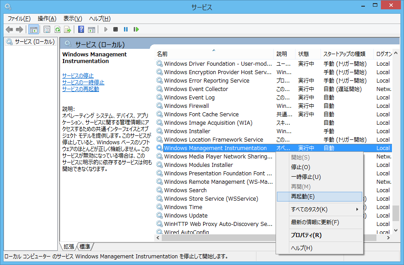Click the Stop Service square icon
The height and width of the screenshot is (265, 404).
(116, 29)
